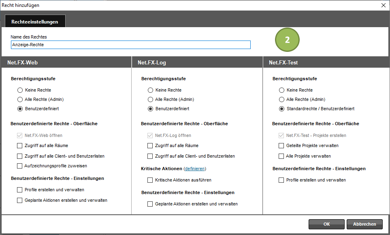This screenshot has width=390, height=235.
Task: Click Net.FX-Web 'Benutzerdefinierte Rechte - Oberfläche' heading
Action: tap(54, 124)
